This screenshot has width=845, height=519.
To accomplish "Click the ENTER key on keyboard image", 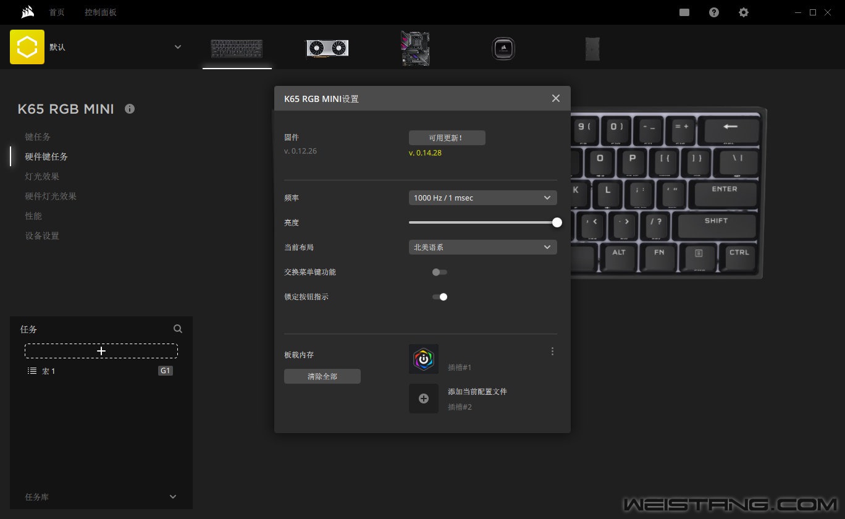I will pyautogui.click(x=725, y=193).
